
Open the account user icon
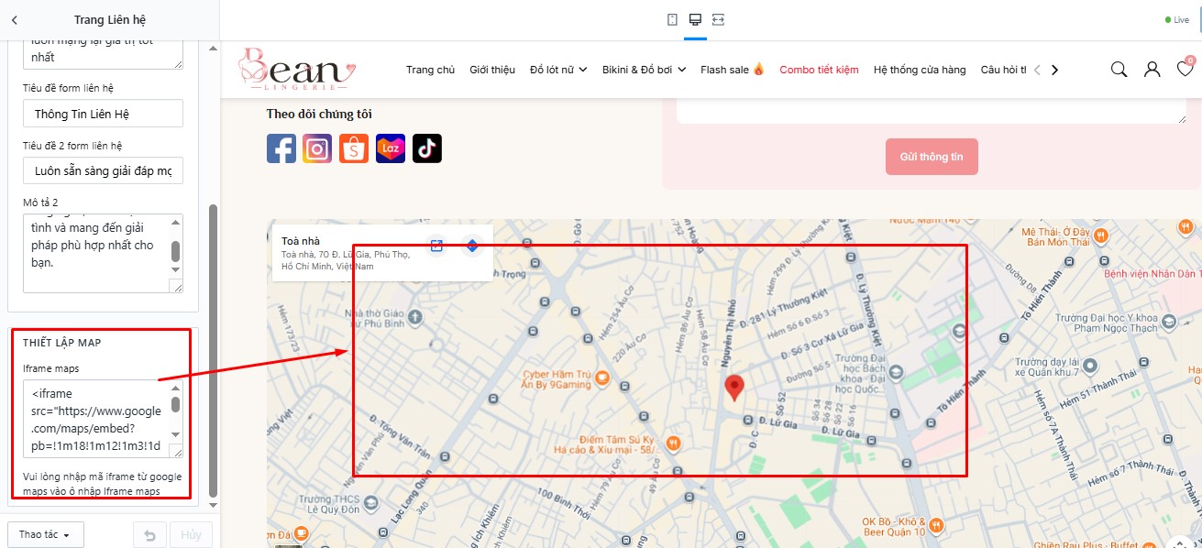coord(1152,69)
